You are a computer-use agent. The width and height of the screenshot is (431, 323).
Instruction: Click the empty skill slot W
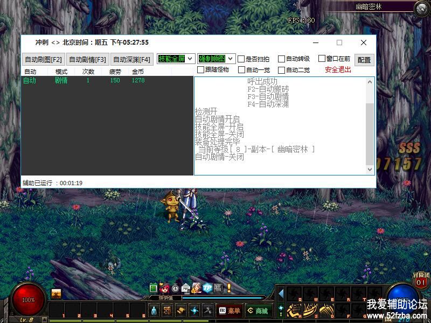(311, 294)
